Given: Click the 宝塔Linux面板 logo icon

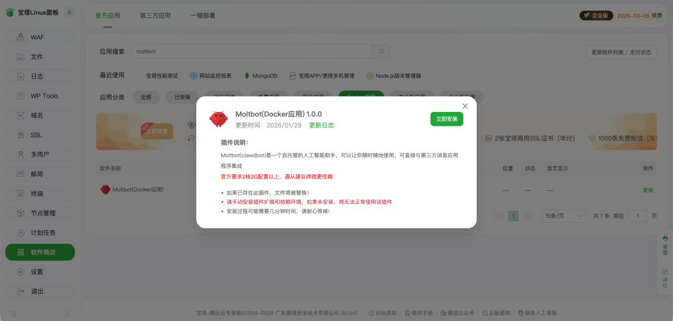Looking at the screenshot, I should click(x=9, y=12).
